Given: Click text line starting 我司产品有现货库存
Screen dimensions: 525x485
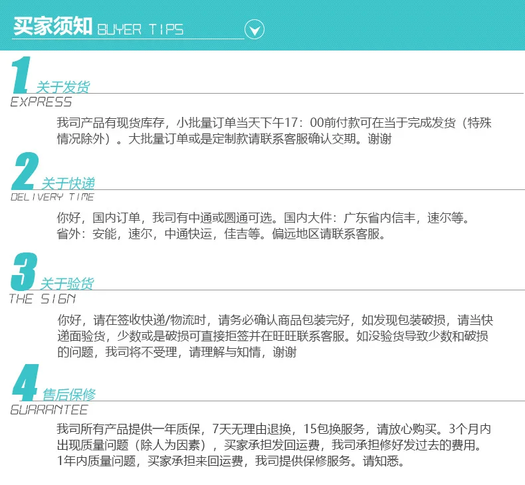Looking at the screenshot, I should tap(274, 123).
